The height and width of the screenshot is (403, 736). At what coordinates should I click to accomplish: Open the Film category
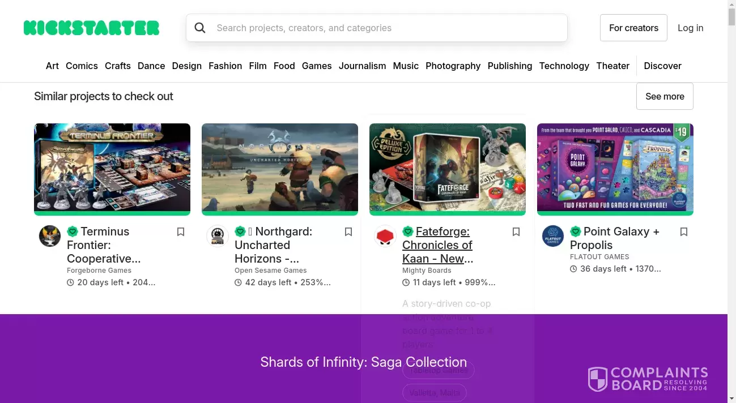tap(258, 66)
